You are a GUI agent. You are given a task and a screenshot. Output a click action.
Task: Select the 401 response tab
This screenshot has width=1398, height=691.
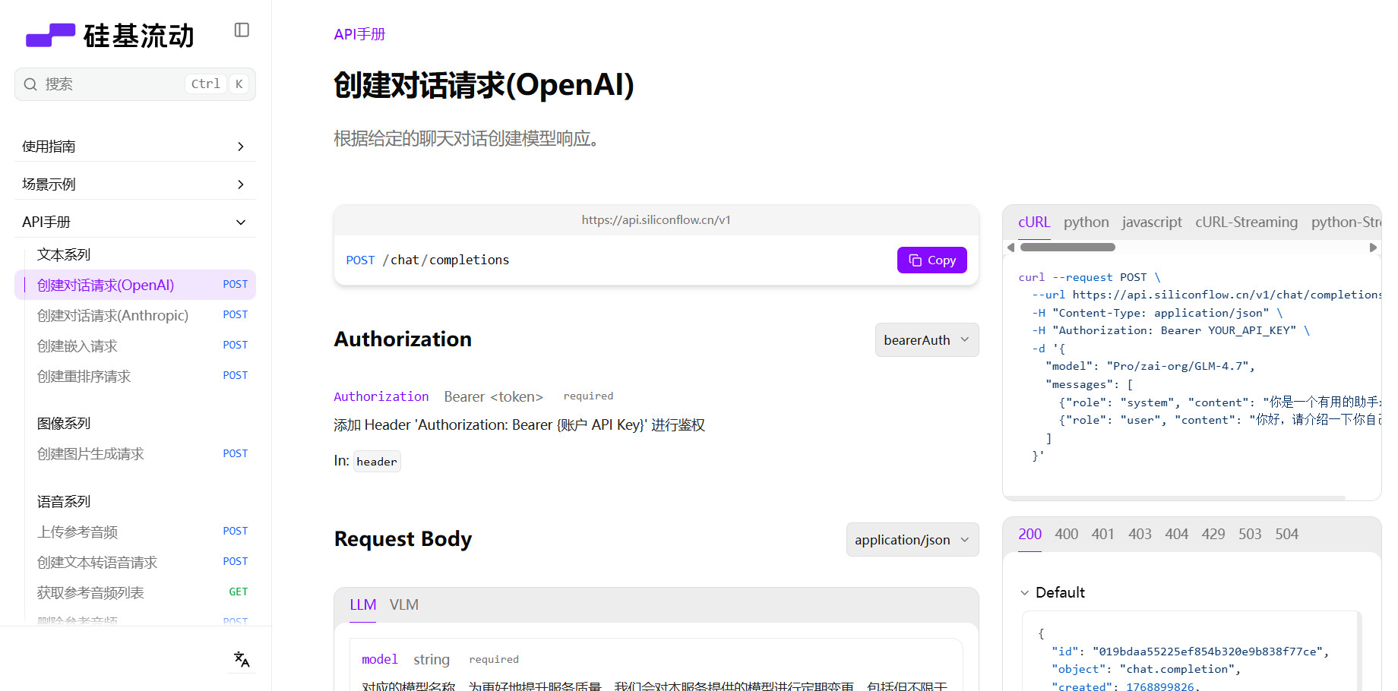coord(1103,534)
